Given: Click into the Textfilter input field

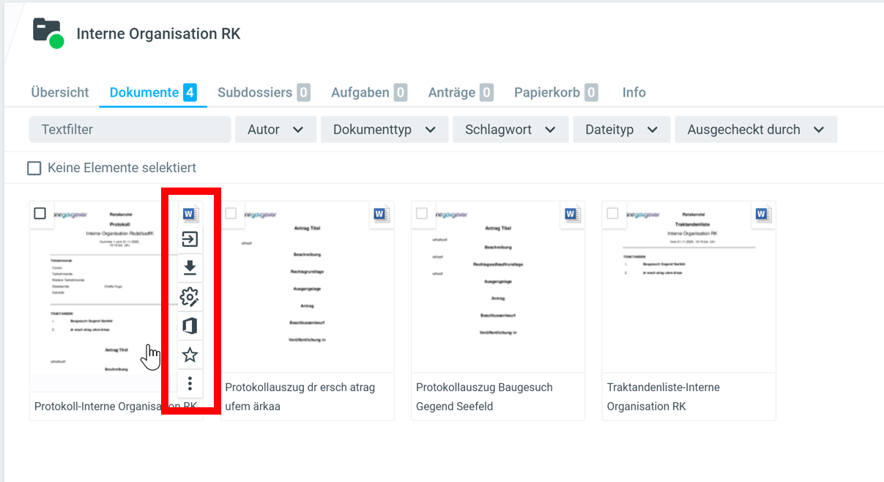Looking at the screenshot, I should 130,130.
